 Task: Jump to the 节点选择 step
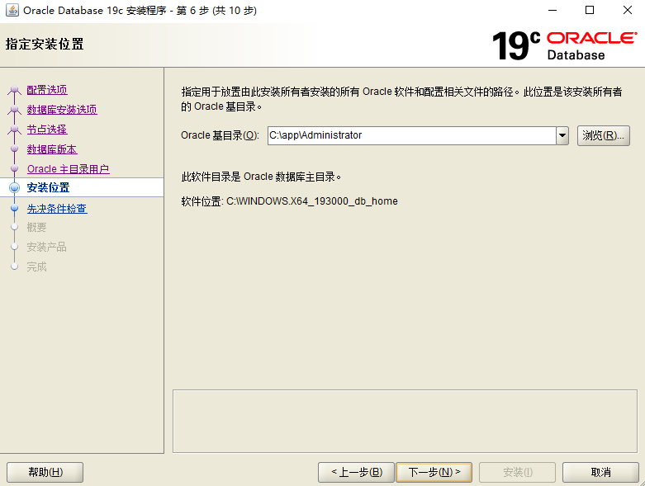[47, 130]
